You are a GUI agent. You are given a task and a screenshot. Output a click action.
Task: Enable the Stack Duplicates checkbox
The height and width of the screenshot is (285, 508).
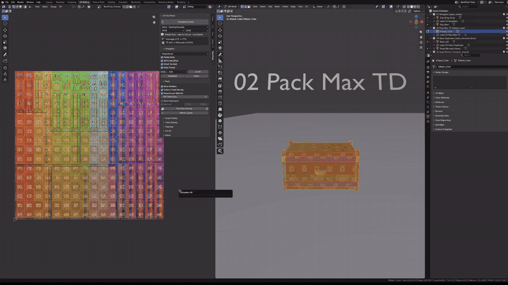[x=162, y=101]
